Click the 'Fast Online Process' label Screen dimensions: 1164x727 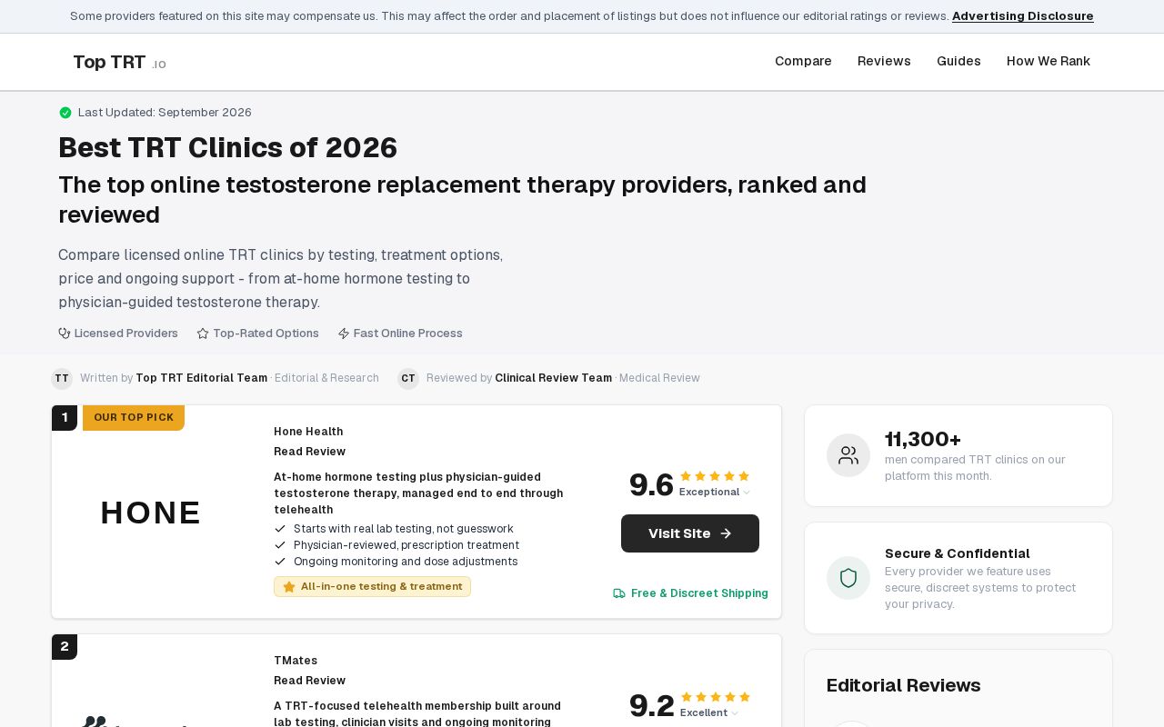click(408, 334)
